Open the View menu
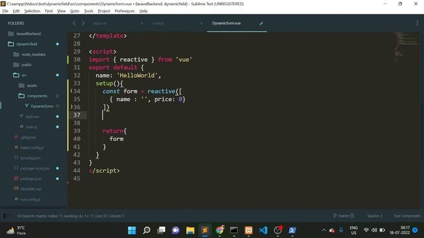 pos(62,11)
